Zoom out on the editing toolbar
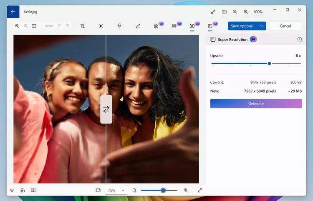 26,26
